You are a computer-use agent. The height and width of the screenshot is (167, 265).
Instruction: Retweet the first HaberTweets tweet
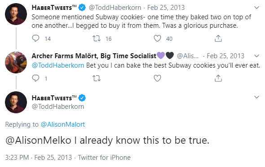click(x=97, y=39)
